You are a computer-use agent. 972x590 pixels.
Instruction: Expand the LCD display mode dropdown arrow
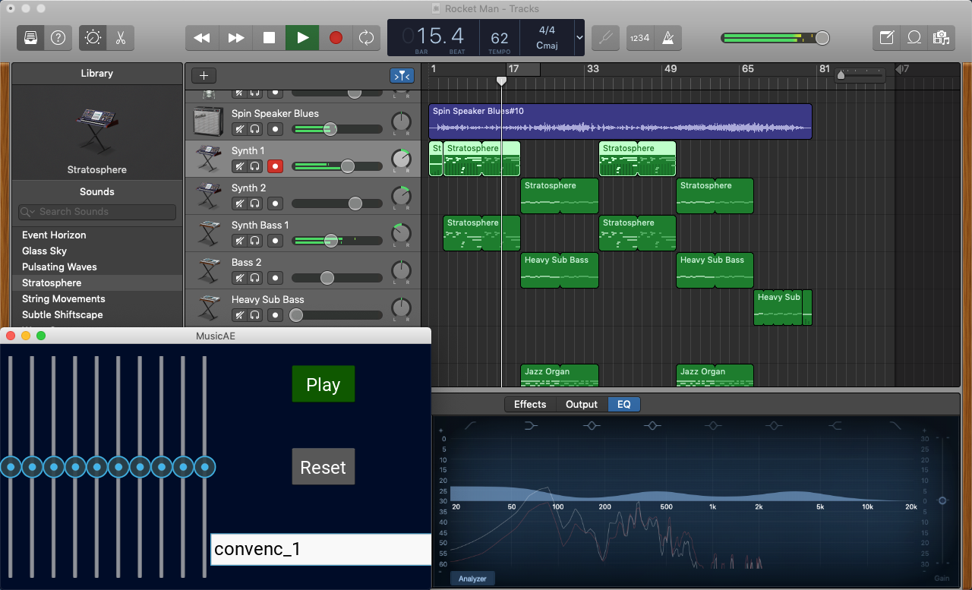pyautogui.click(x=579, y=37)
